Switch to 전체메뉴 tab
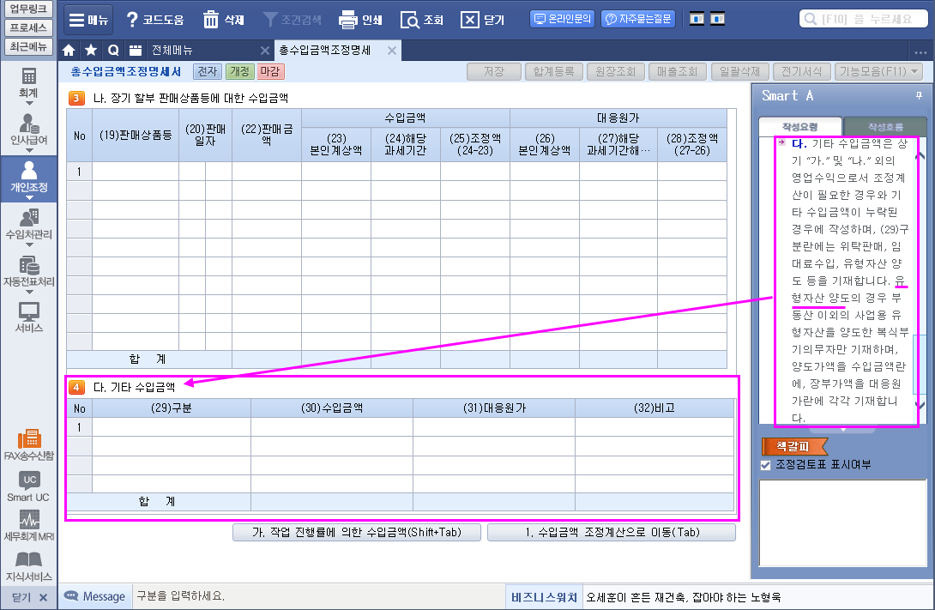Image resolution: width=935 pixels, height=610 pixels. click(172, 51)
